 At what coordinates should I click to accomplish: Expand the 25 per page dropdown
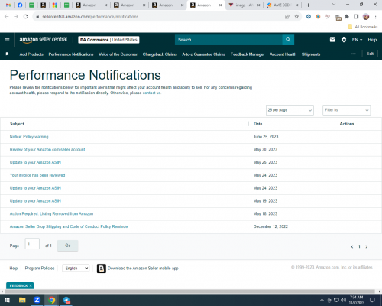tap(290, 110)
